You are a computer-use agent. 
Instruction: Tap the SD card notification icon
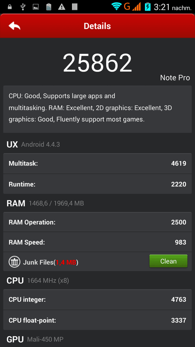(48, 7)
